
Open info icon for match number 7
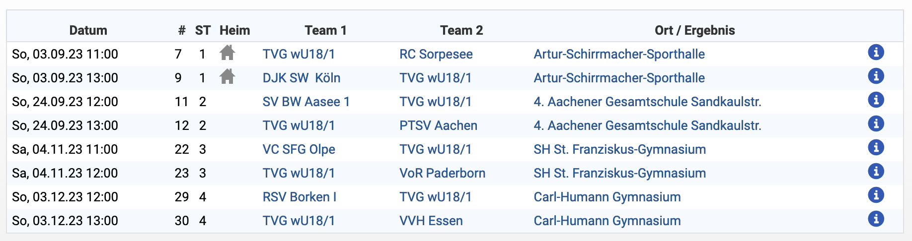point(876,52)
